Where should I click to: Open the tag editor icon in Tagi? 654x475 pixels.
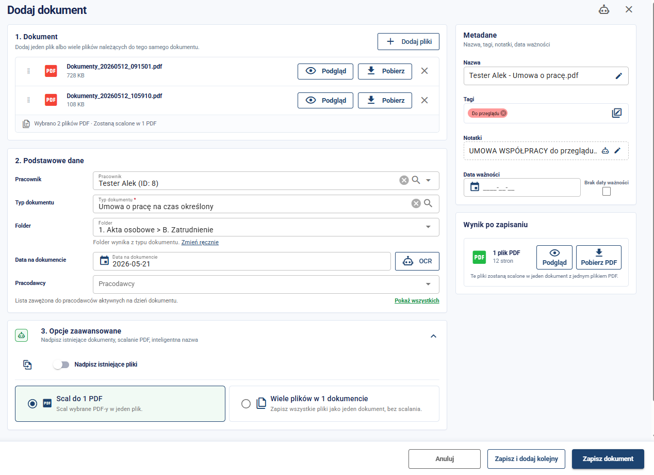[617, 113]
